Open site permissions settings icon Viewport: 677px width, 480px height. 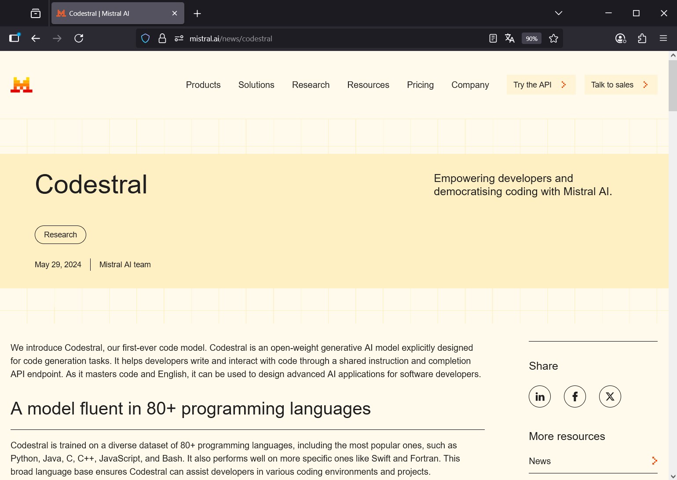coord(179,39)
